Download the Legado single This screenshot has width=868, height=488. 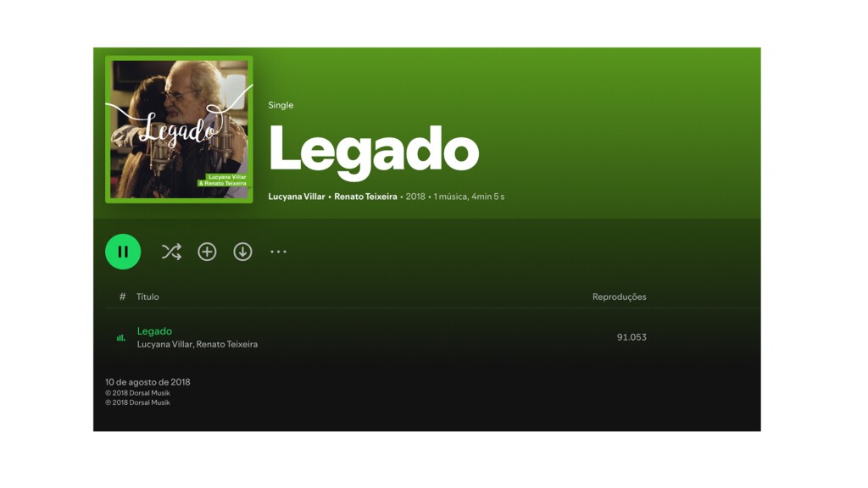[242, 252]
